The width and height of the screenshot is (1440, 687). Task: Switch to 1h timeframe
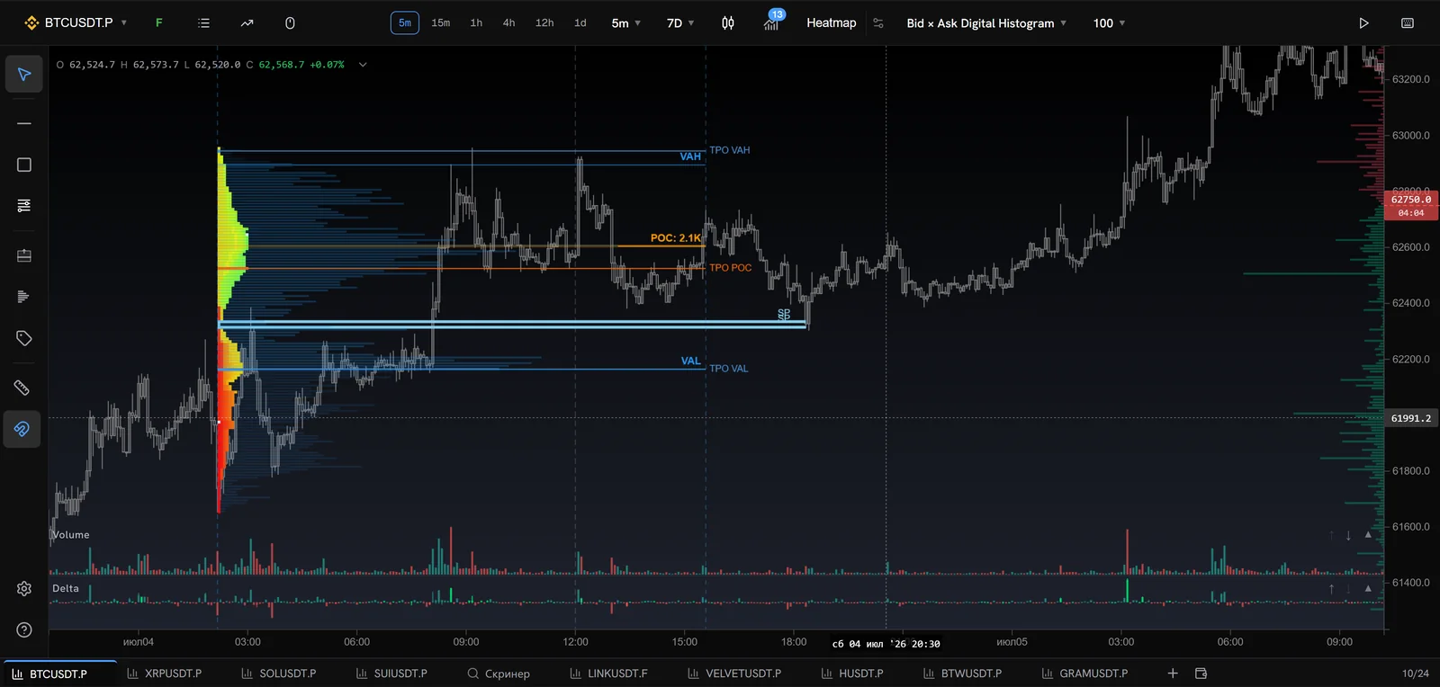pyautogui.click(x=476, y=22)
